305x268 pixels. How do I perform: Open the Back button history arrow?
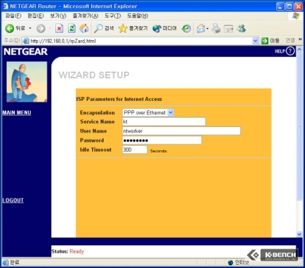[x=30, y=29]
